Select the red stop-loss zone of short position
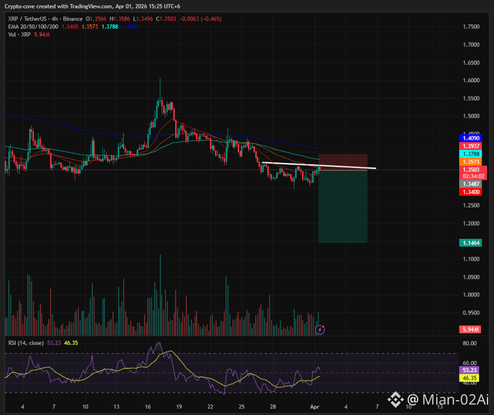The image size is (494, 415). [x=343, y=162]
